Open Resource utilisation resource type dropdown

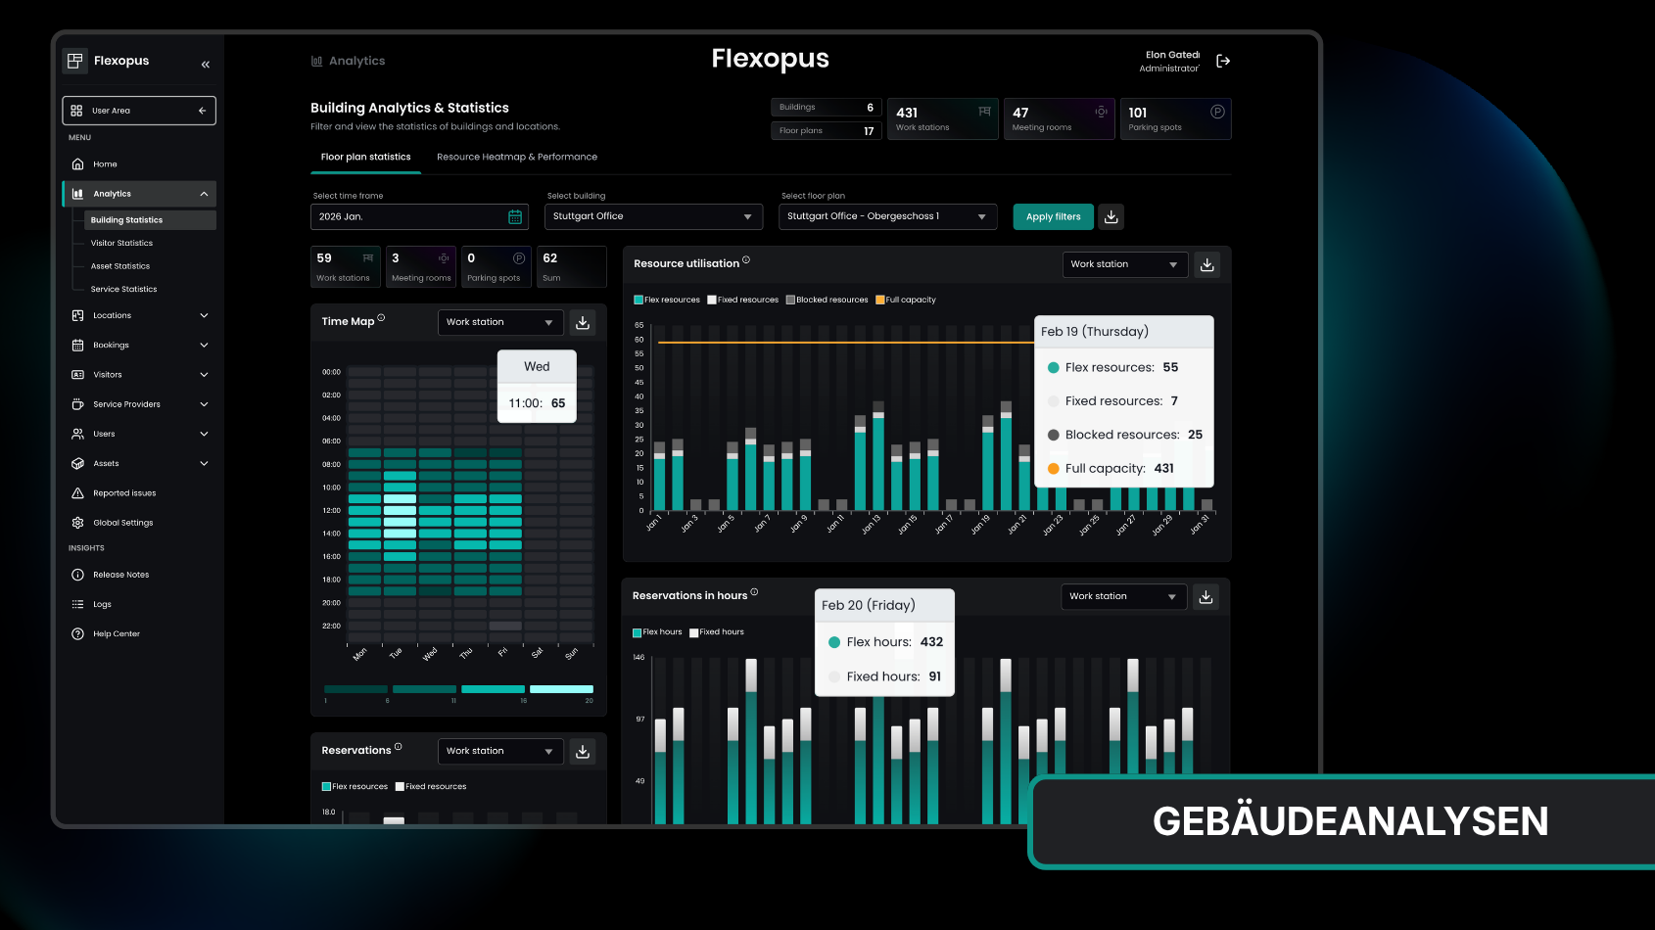[1125, 264]
